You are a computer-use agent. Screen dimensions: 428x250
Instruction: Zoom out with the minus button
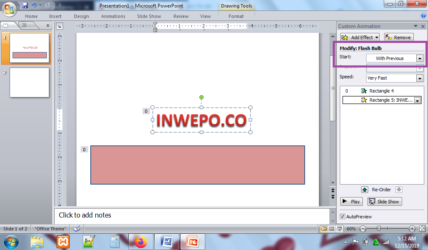pos(363,229)
